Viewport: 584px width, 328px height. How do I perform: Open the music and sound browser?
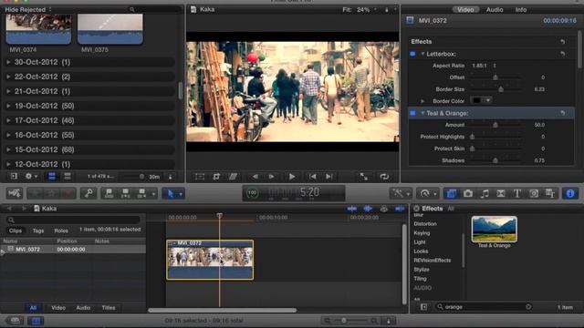(485, 193)
